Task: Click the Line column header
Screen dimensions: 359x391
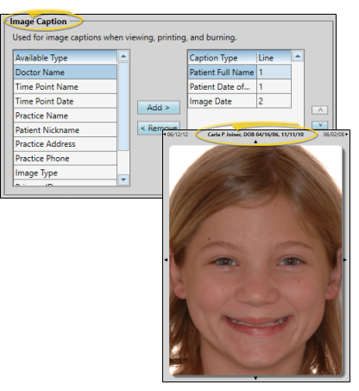Action: (x=274, y=58)
